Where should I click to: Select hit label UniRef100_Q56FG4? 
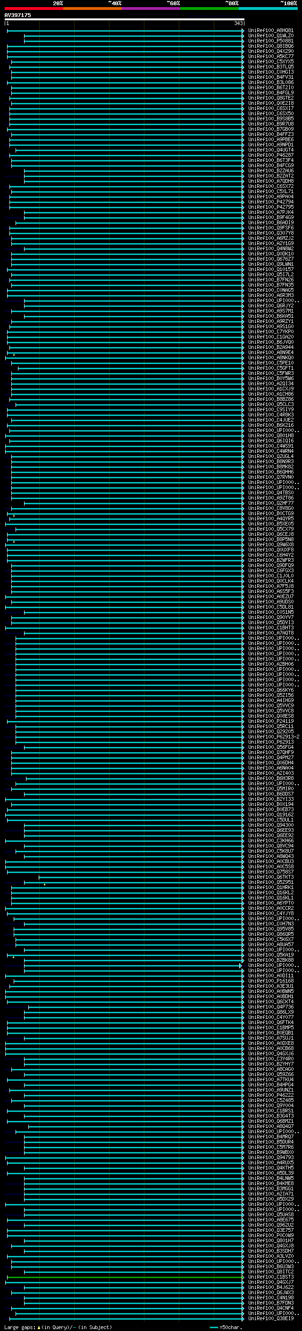270,746
